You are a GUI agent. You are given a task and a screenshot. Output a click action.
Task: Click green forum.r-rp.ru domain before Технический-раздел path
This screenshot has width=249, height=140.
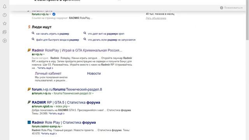pos(42,93)
